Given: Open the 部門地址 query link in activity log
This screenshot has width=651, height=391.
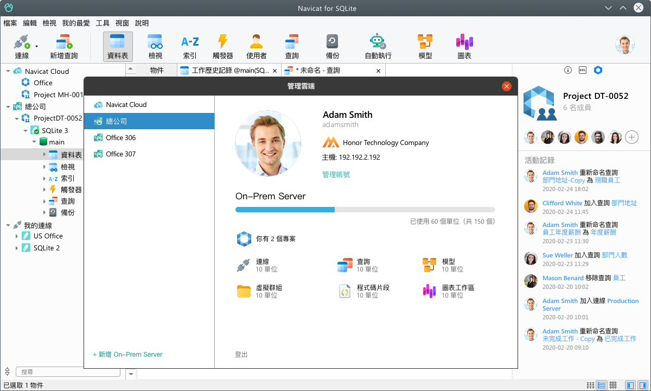Looking at the screenshot, I should (624, 203).
